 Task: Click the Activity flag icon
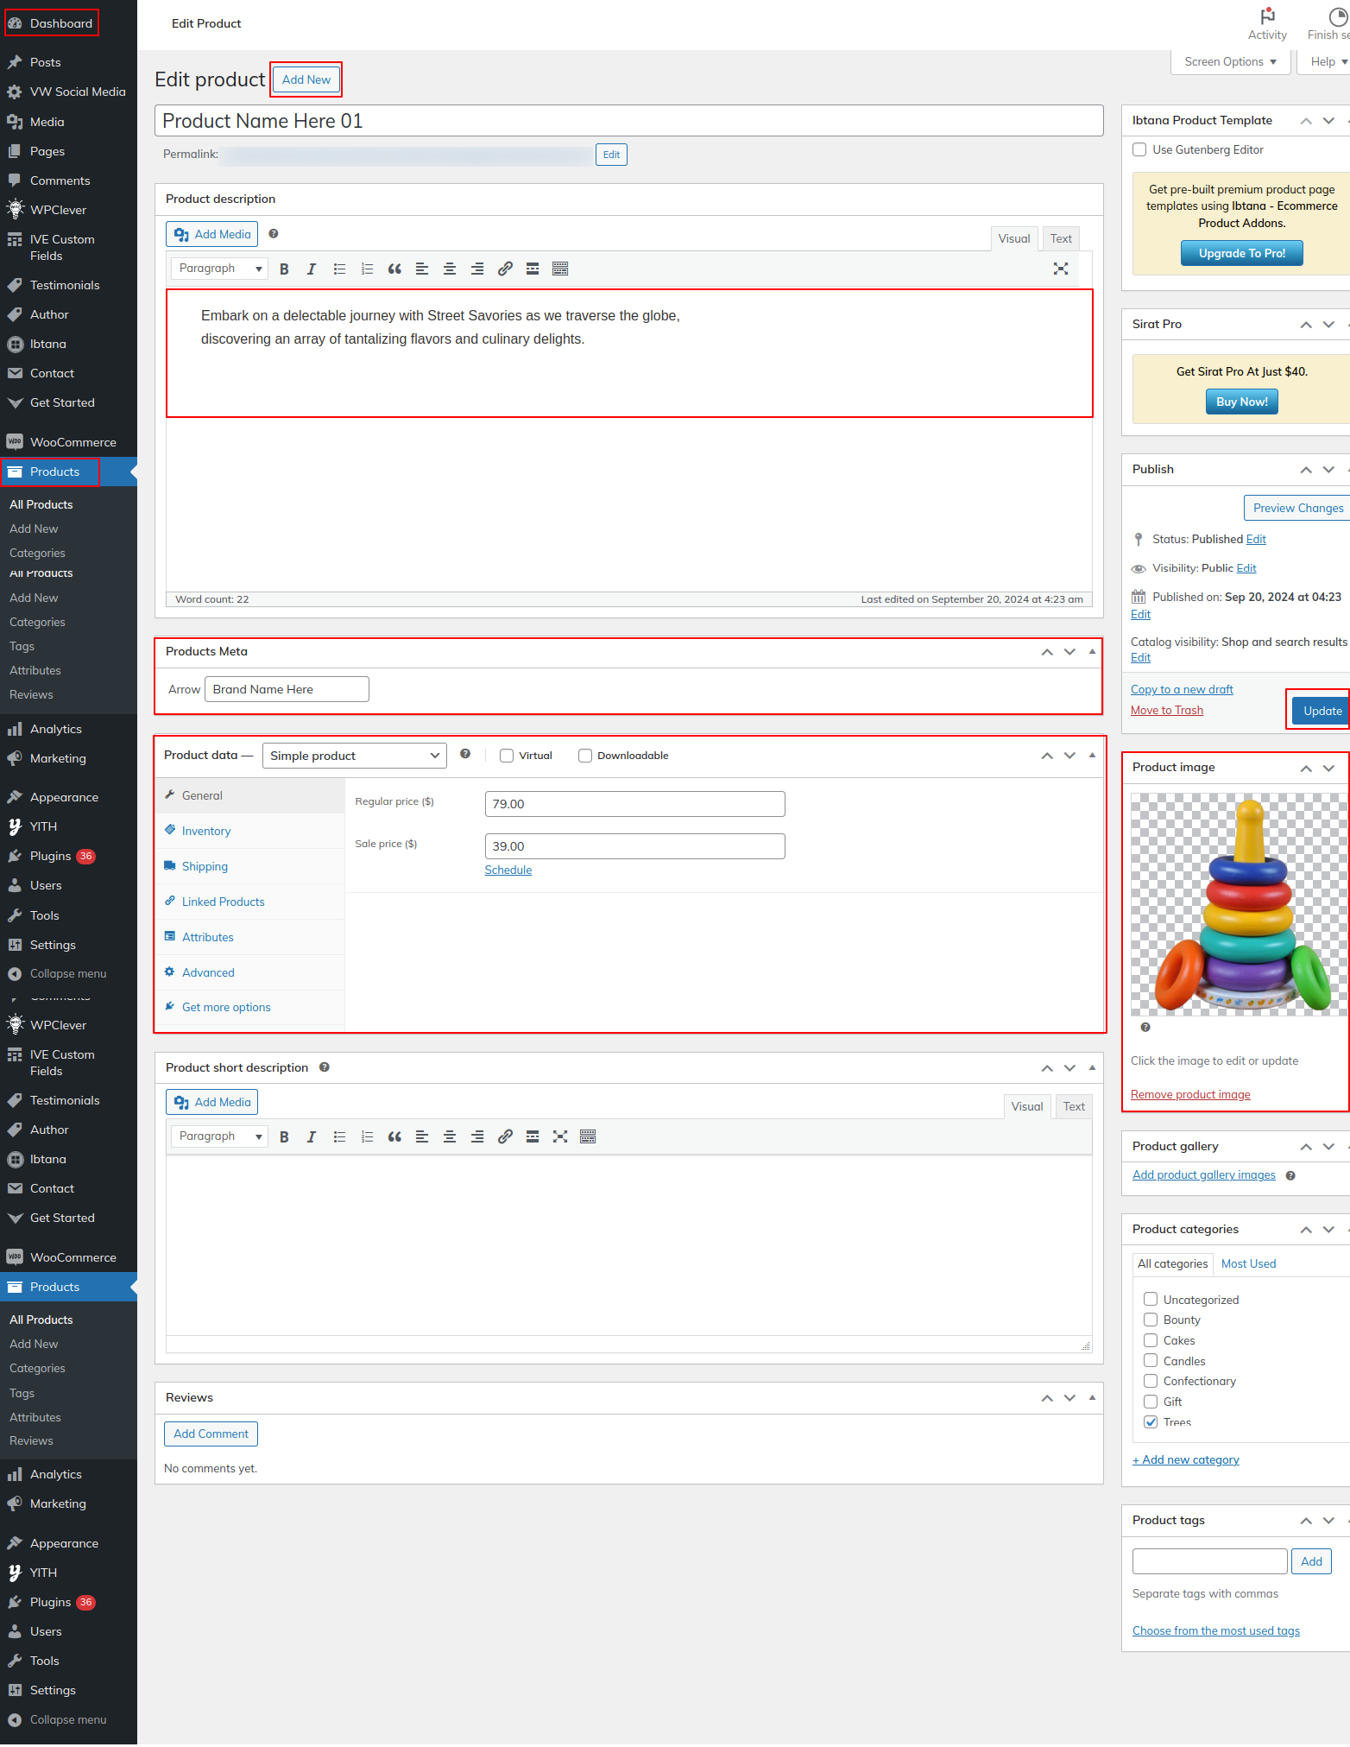(x=1267, y=16)
